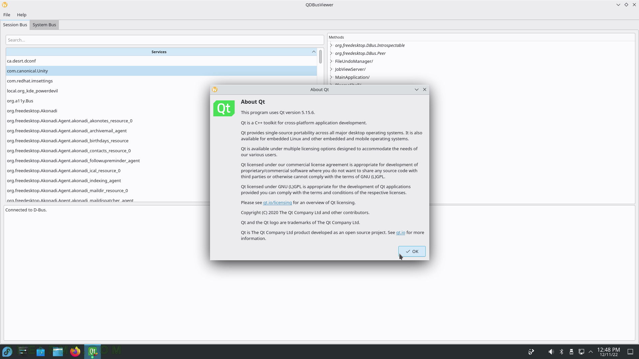Click 'Connected to D-Bus.' log message
Image resolution: width=639 pixels, height=359 pixels.
[x=26, y=210]
